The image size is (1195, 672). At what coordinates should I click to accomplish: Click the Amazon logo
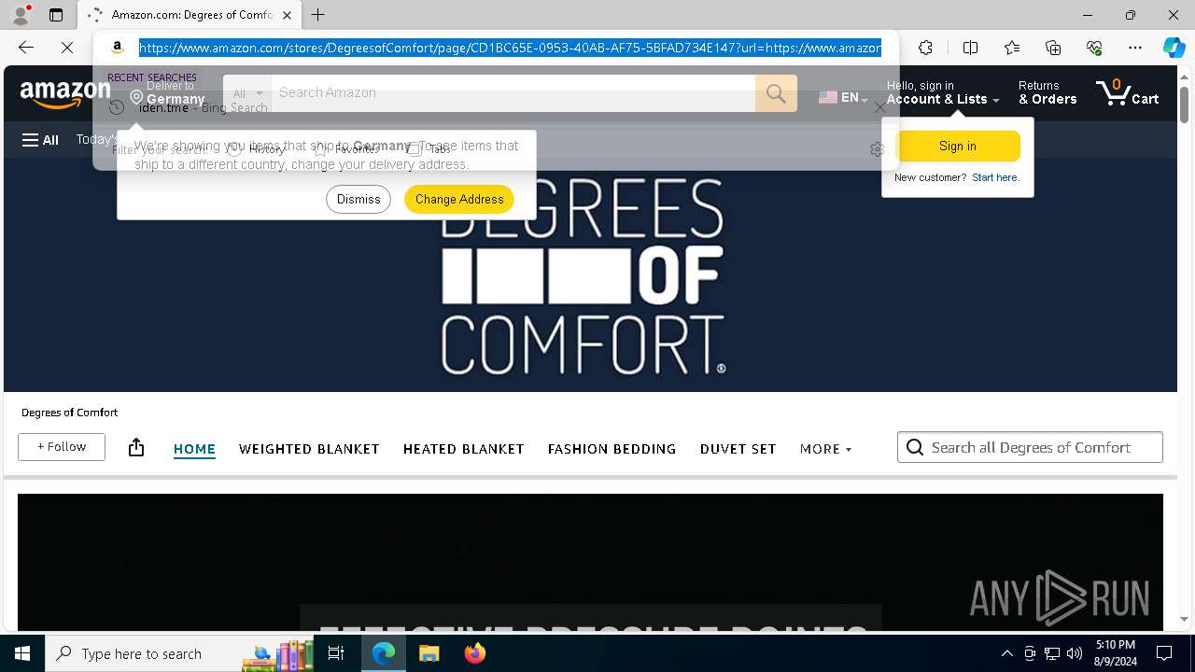(65, 93)
